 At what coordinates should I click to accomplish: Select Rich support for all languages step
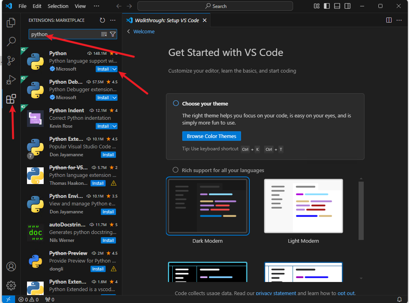pos(175,170)
